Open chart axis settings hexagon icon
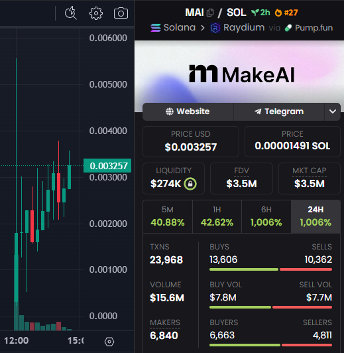This screenshot has width=344, height=353. point(109,342)
